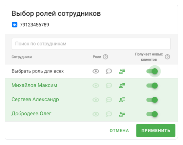Viewport: 183px width, 145px height.
Task: Focus the Поиск по сотрудникам search field
Action: tap(91, 44)
